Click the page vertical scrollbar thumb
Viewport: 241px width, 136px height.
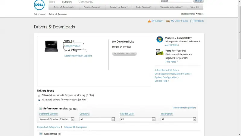[239, 32]
